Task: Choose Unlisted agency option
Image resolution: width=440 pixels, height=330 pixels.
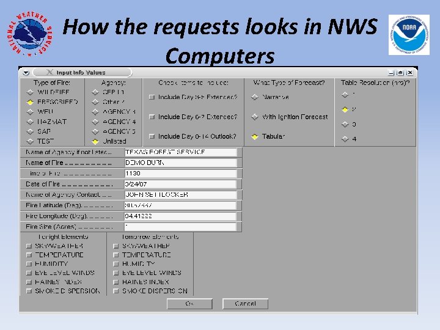Action: click(x=95, y=141)
